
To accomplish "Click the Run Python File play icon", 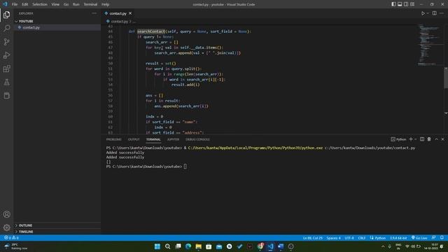I will click(x=423, y=13).
